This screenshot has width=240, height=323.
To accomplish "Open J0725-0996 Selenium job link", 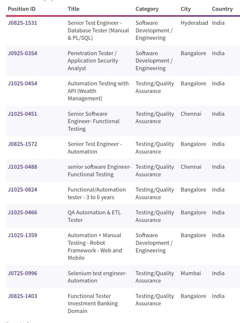I will coord(22,273).
